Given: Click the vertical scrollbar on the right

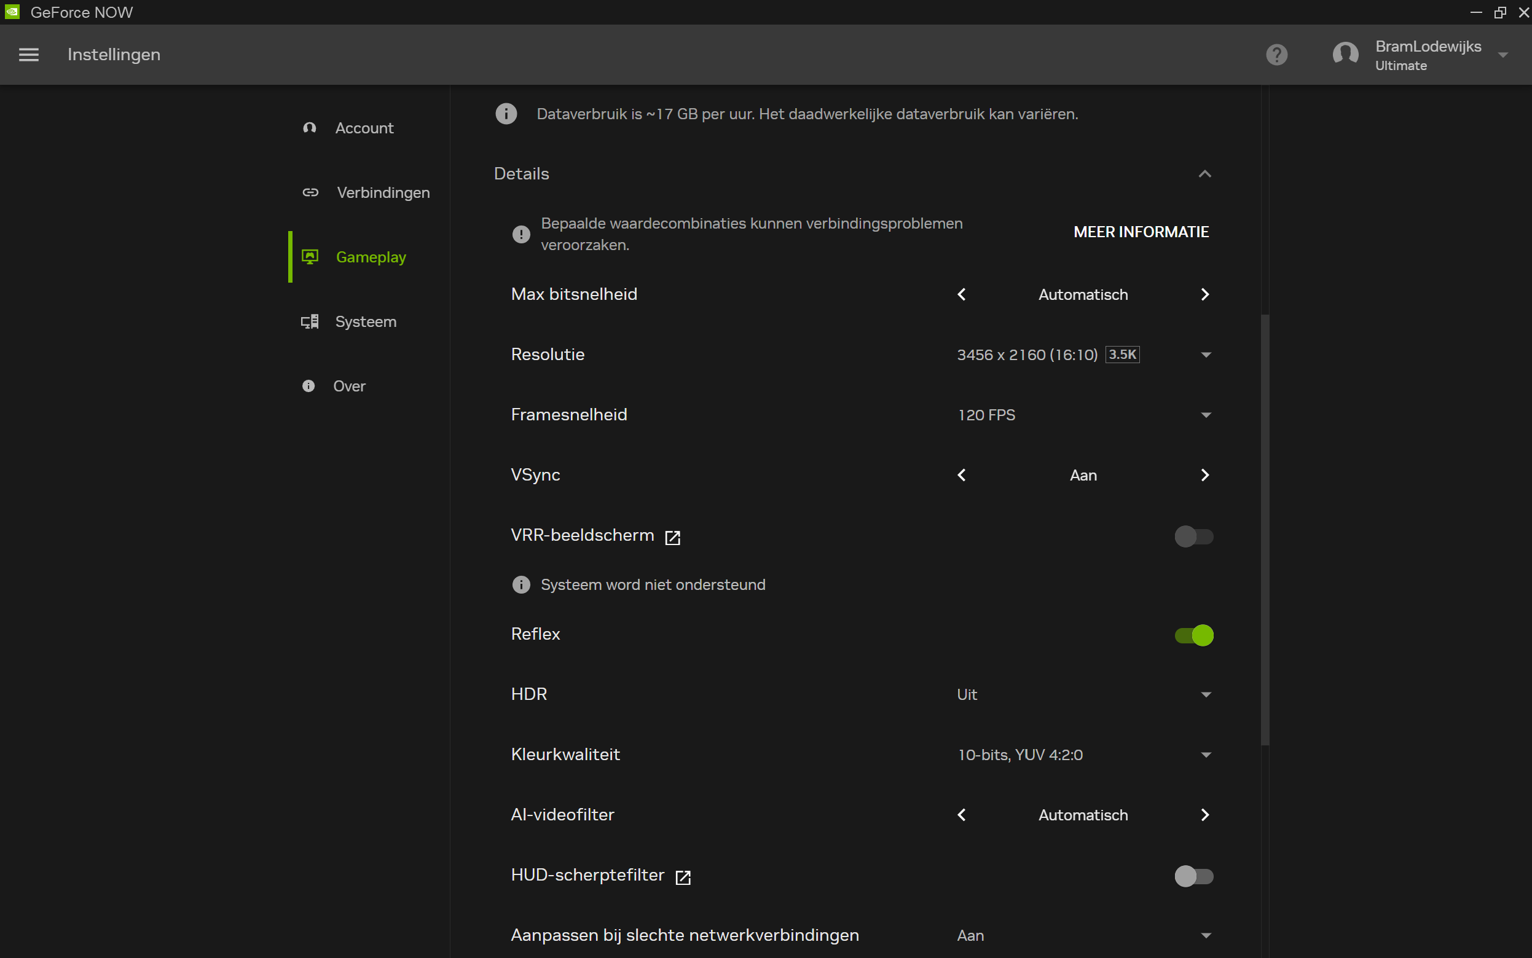Looking at the screenshot, I should coord(1265,526).
